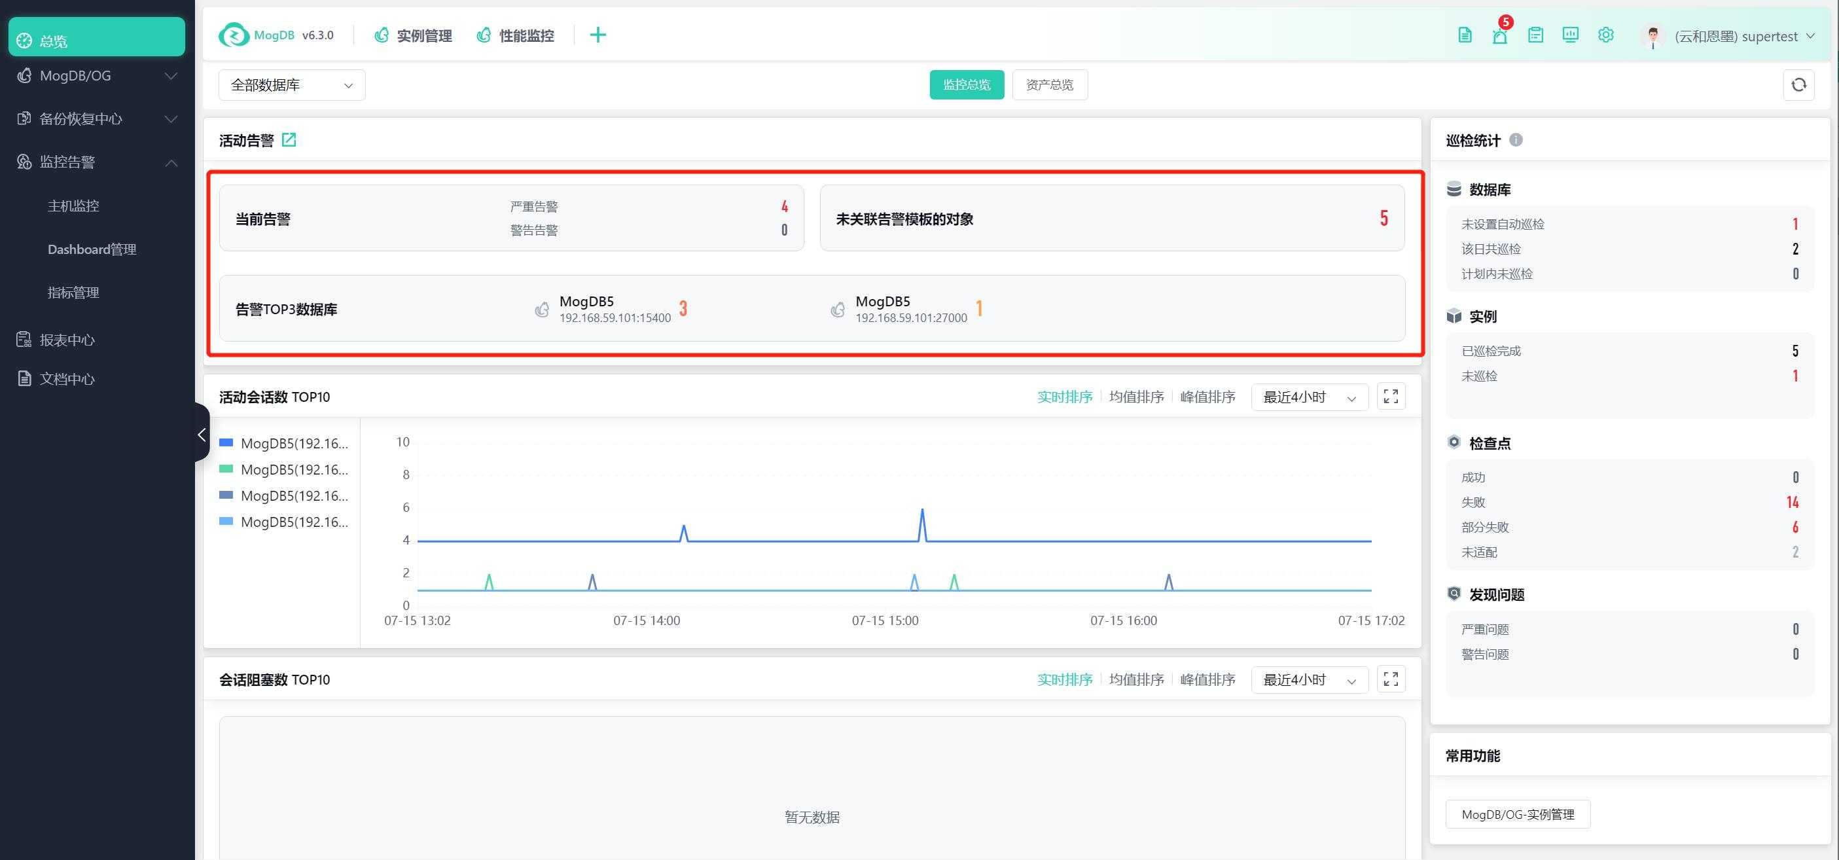
Task: Sort session blocking by 峰值排序
Action: click(1208, 679)
